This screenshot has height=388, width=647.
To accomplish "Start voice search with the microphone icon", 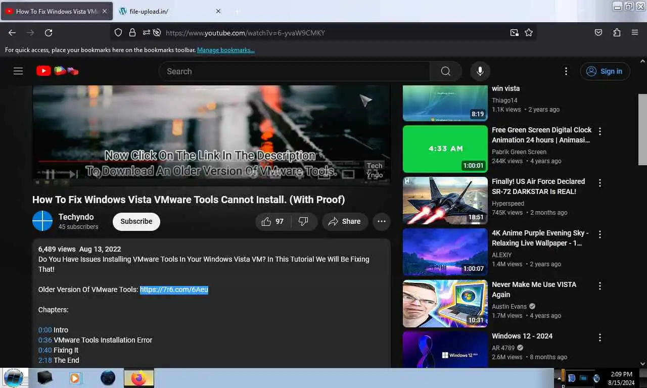I will (480, 71).
